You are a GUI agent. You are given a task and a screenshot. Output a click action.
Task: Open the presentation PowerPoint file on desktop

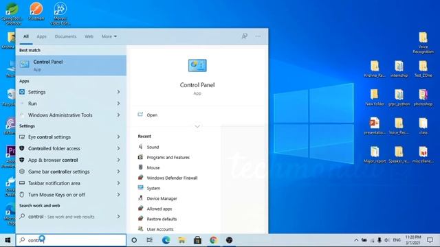point(374,126)
